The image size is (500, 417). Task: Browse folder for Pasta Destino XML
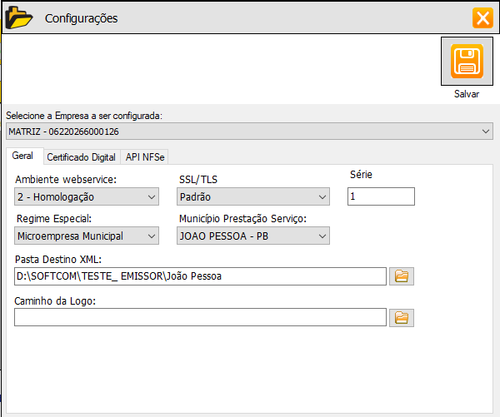click(402, 276)
